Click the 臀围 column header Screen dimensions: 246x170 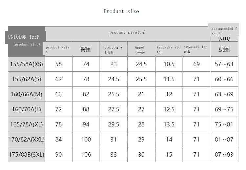click(86, 49)
